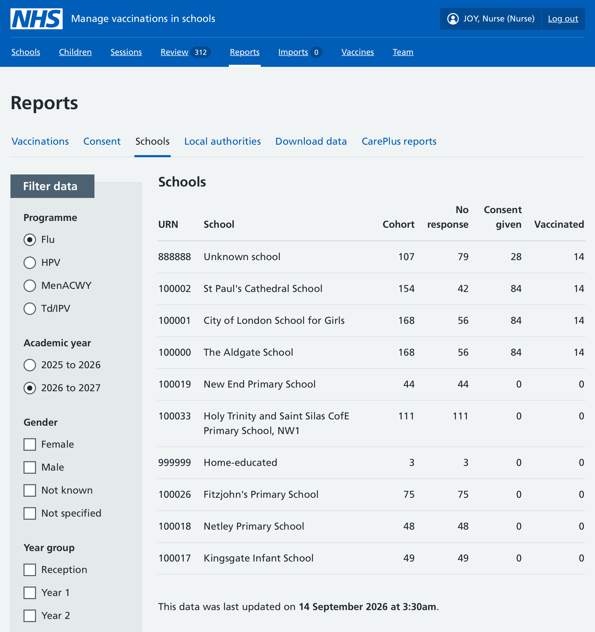Screen dimensions: 595x632
Task: Switch to the Vaccinations reports tab
Action: (x=40, y=141)
